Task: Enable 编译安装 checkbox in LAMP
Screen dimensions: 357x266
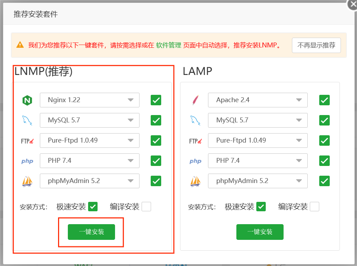Action: coord(314,206)
